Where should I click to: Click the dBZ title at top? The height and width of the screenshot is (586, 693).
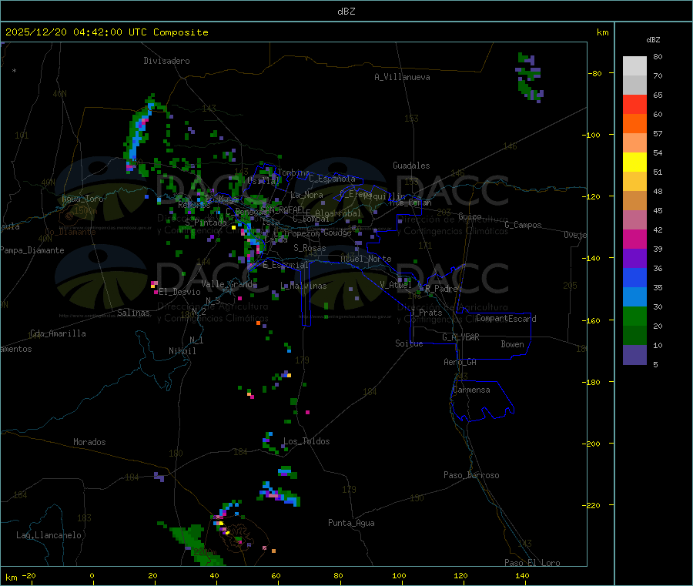pyautogui.click(x=346, y=12)
